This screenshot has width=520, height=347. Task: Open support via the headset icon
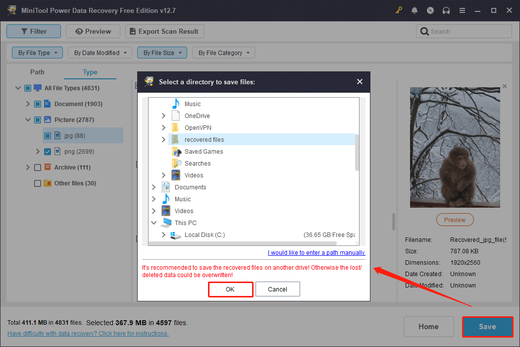(446, 10)
